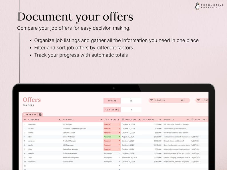Click the 10/15/2024 start day cell
The width and height of the screenshot is (227, 170).
[x=200, y=157]
